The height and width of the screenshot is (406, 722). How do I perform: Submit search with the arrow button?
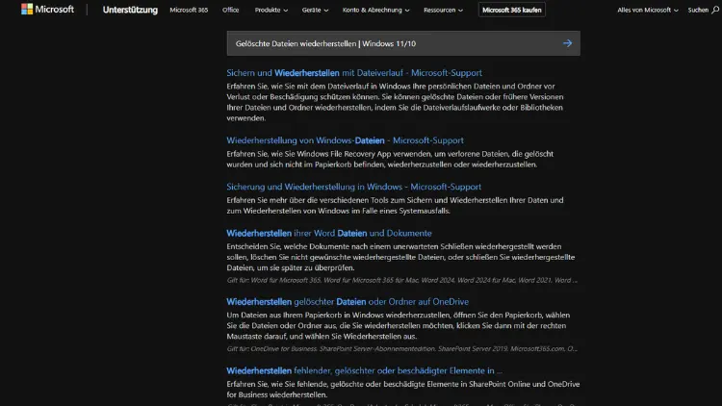(567, 43)
